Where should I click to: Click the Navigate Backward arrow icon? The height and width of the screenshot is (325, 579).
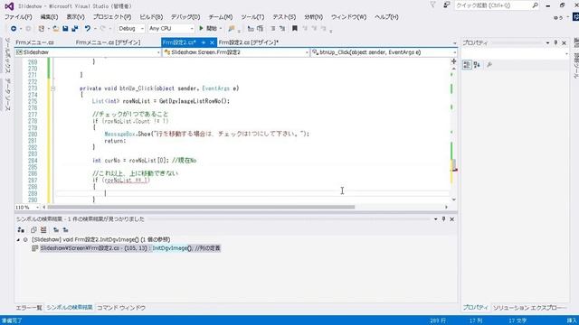pos(14,28)
